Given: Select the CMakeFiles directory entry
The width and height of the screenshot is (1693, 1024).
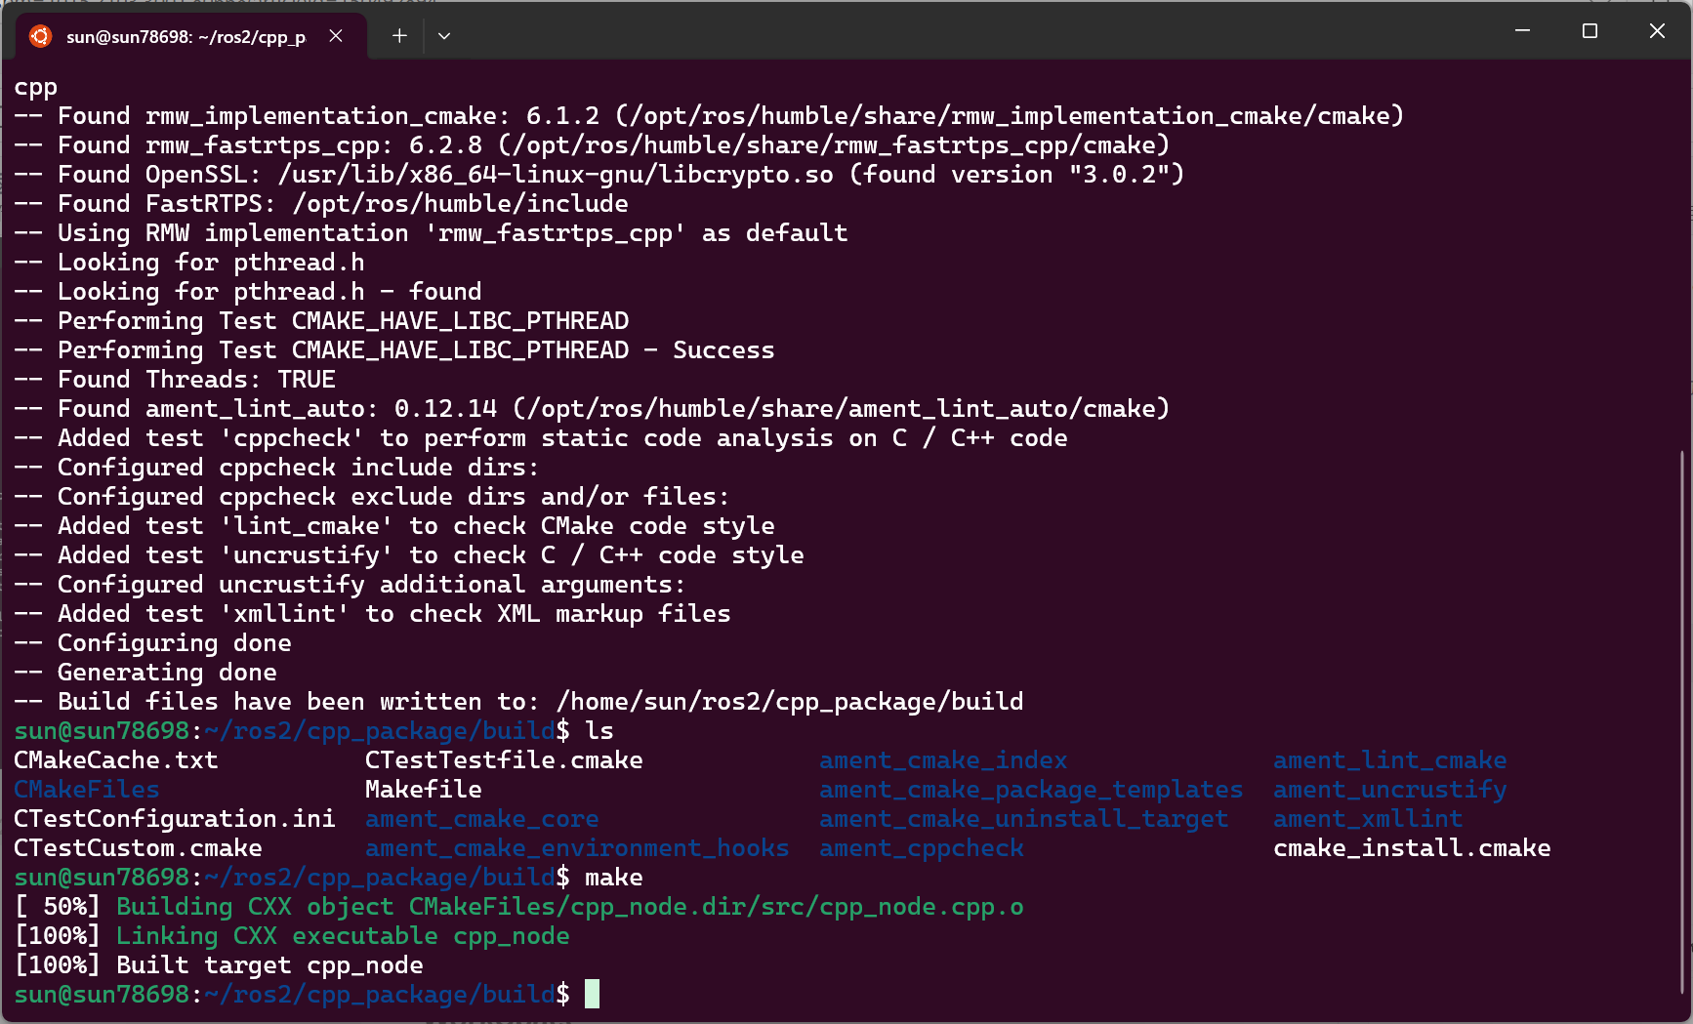Looking at the screenshot, I should [x=86, y=789].
